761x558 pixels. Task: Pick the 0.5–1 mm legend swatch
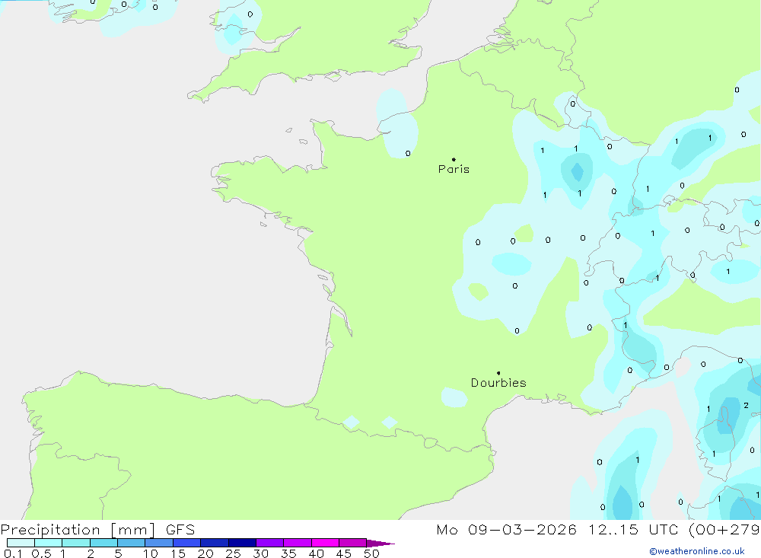tap(49, 543)
